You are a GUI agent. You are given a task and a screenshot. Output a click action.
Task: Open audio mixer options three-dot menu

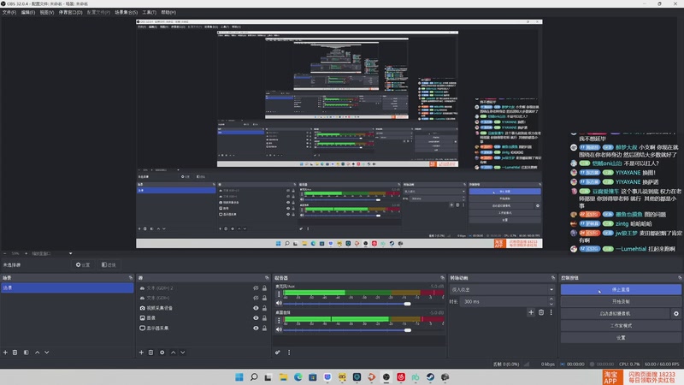289,352
